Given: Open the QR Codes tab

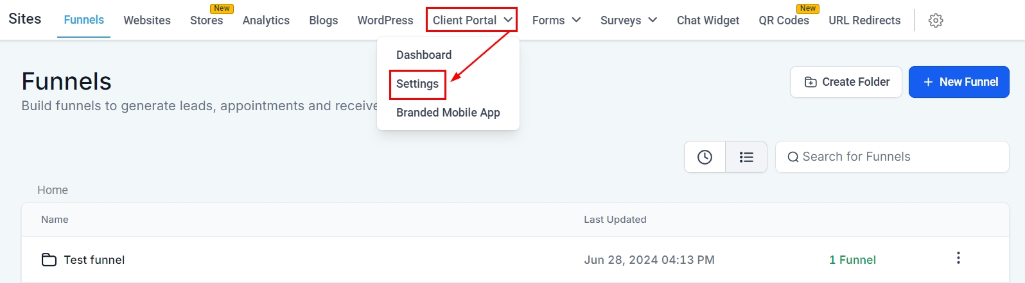Looking at the screenshot, I should [x=784, y=20].
